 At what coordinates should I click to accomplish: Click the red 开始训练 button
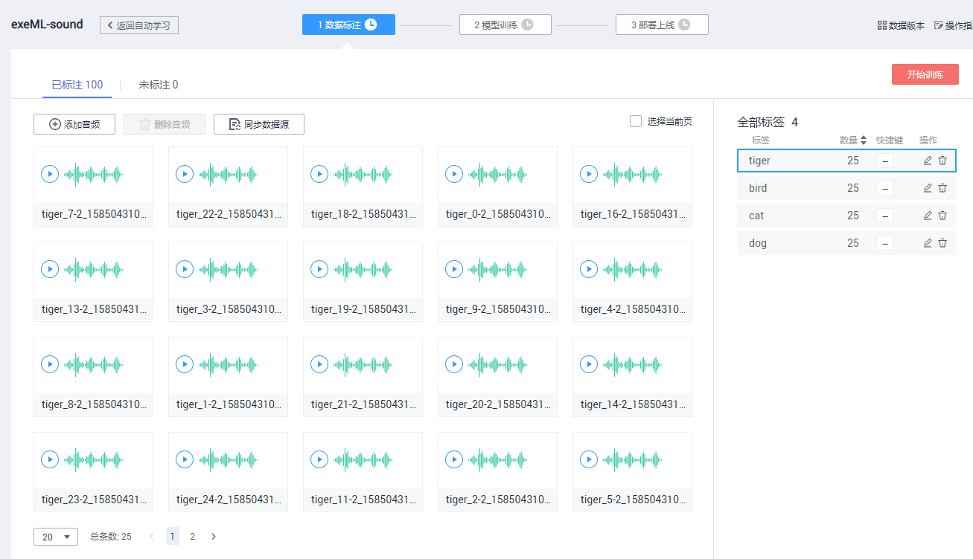(x=925, y=74)
